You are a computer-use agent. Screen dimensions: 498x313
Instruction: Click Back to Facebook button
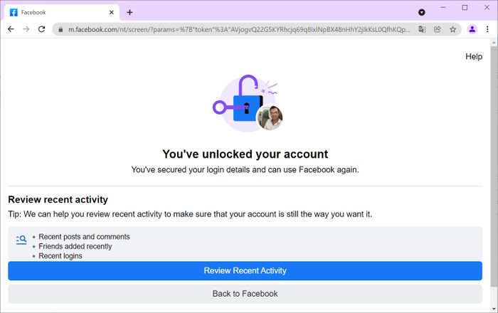245,294
